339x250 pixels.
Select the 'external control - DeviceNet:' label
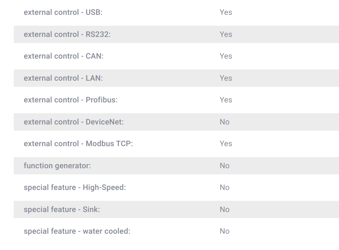[74, 122]
